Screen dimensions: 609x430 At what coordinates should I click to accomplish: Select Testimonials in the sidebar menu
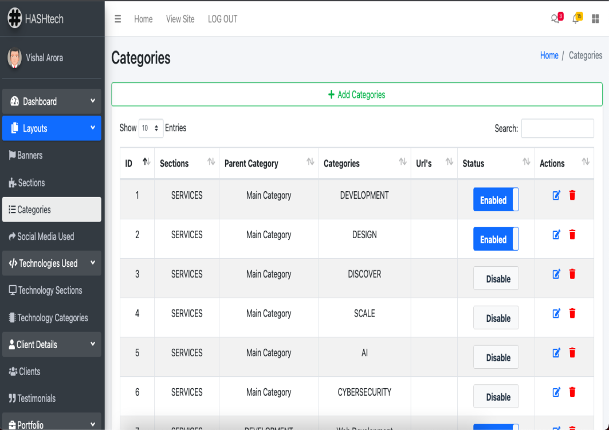[36, 399]
